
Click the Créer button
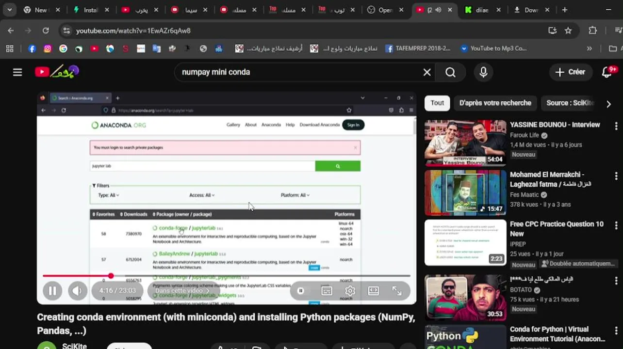tap(570, 72)
